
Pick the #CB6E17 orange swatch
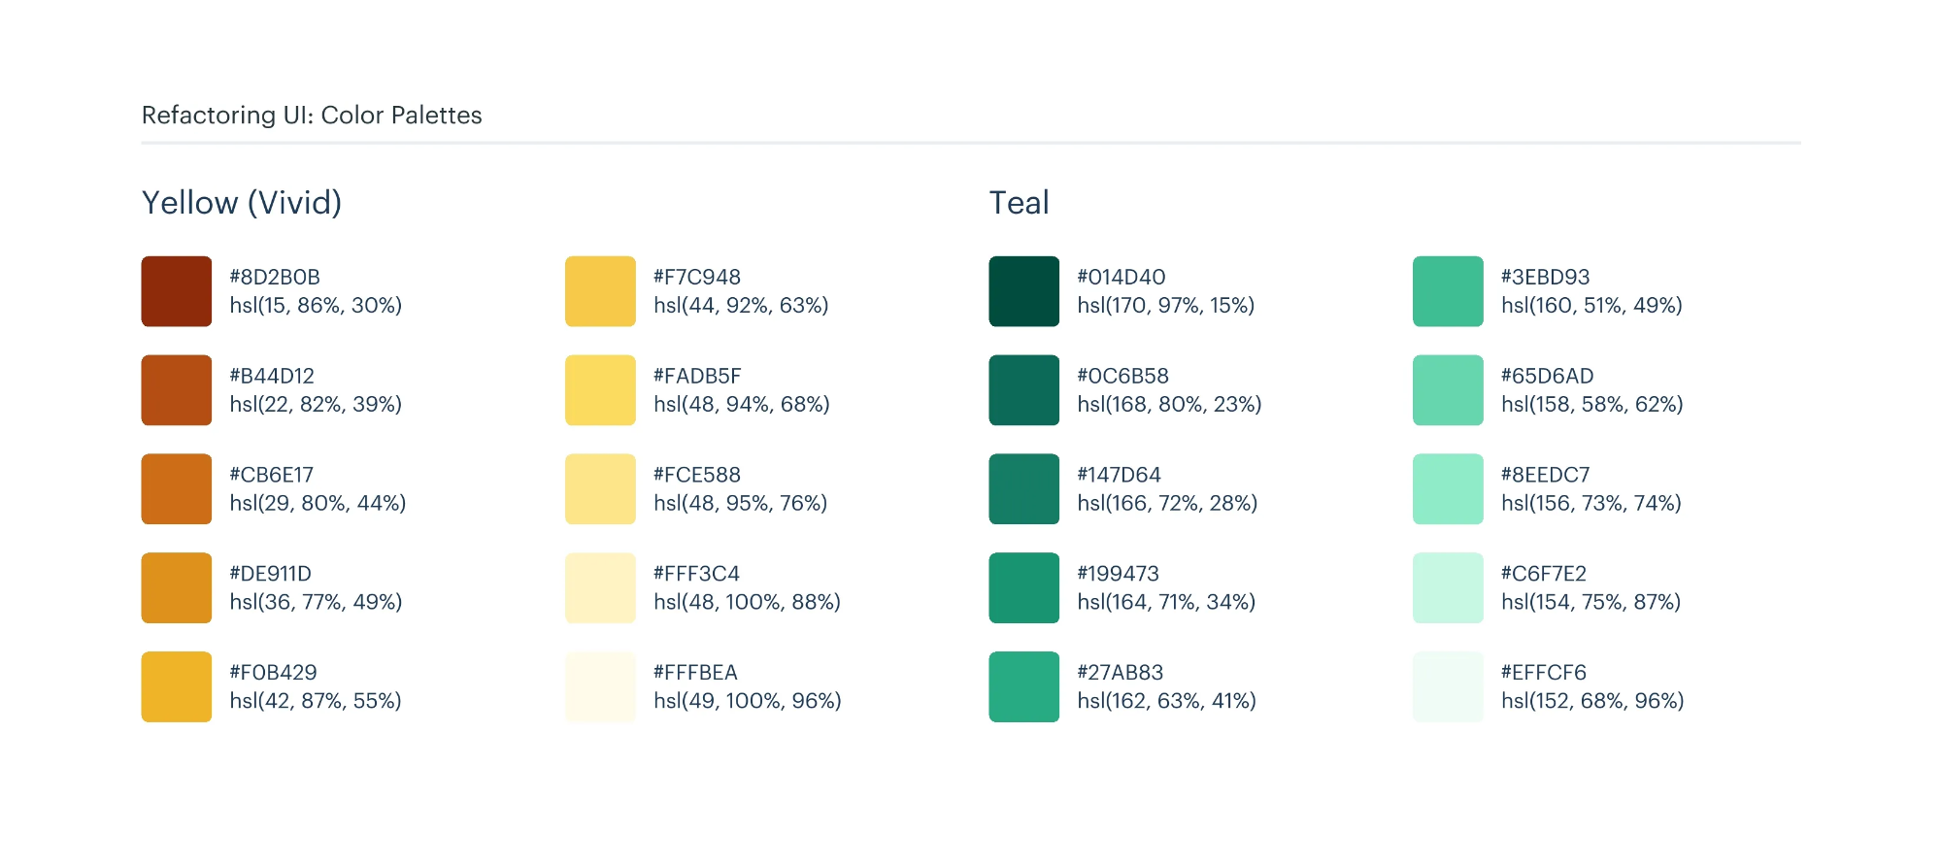[177, 489]
